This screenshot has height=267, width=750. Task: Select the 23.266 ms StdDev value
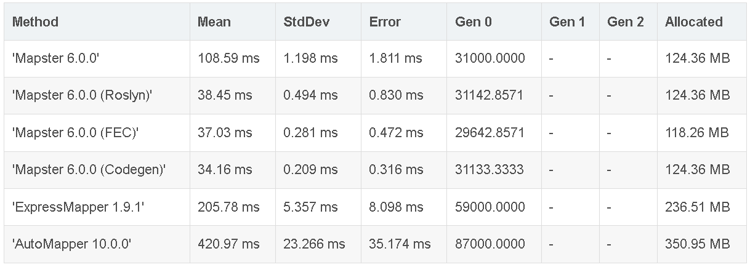pyautogui.click(x=314, y=244)
